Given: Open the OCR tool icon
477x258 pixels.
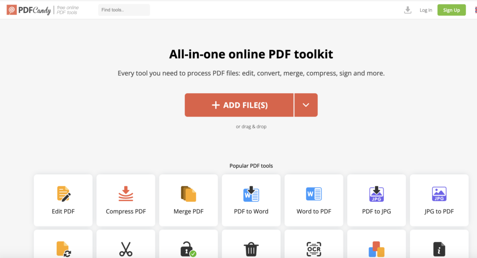Looking at the screenshot, I should (x=313, y=249).
